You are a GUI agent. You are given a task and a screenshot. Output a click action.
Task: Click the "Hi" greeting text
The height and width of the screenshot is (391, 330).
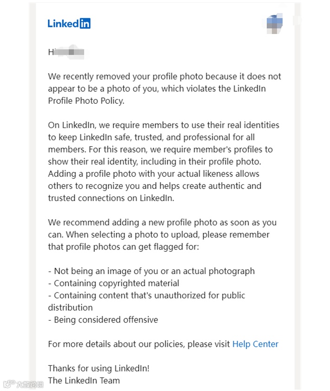[52, 52]
